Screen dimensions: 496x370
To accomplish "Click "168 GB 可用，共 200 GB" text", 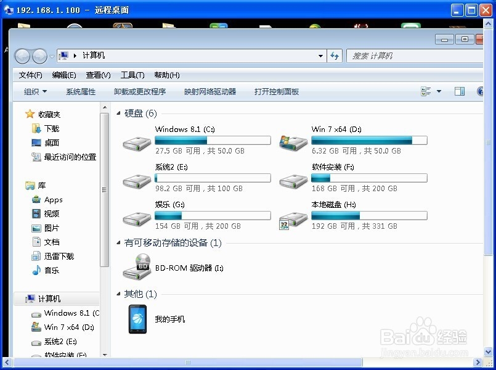I will pyautogui.click(x=355, y=189).
